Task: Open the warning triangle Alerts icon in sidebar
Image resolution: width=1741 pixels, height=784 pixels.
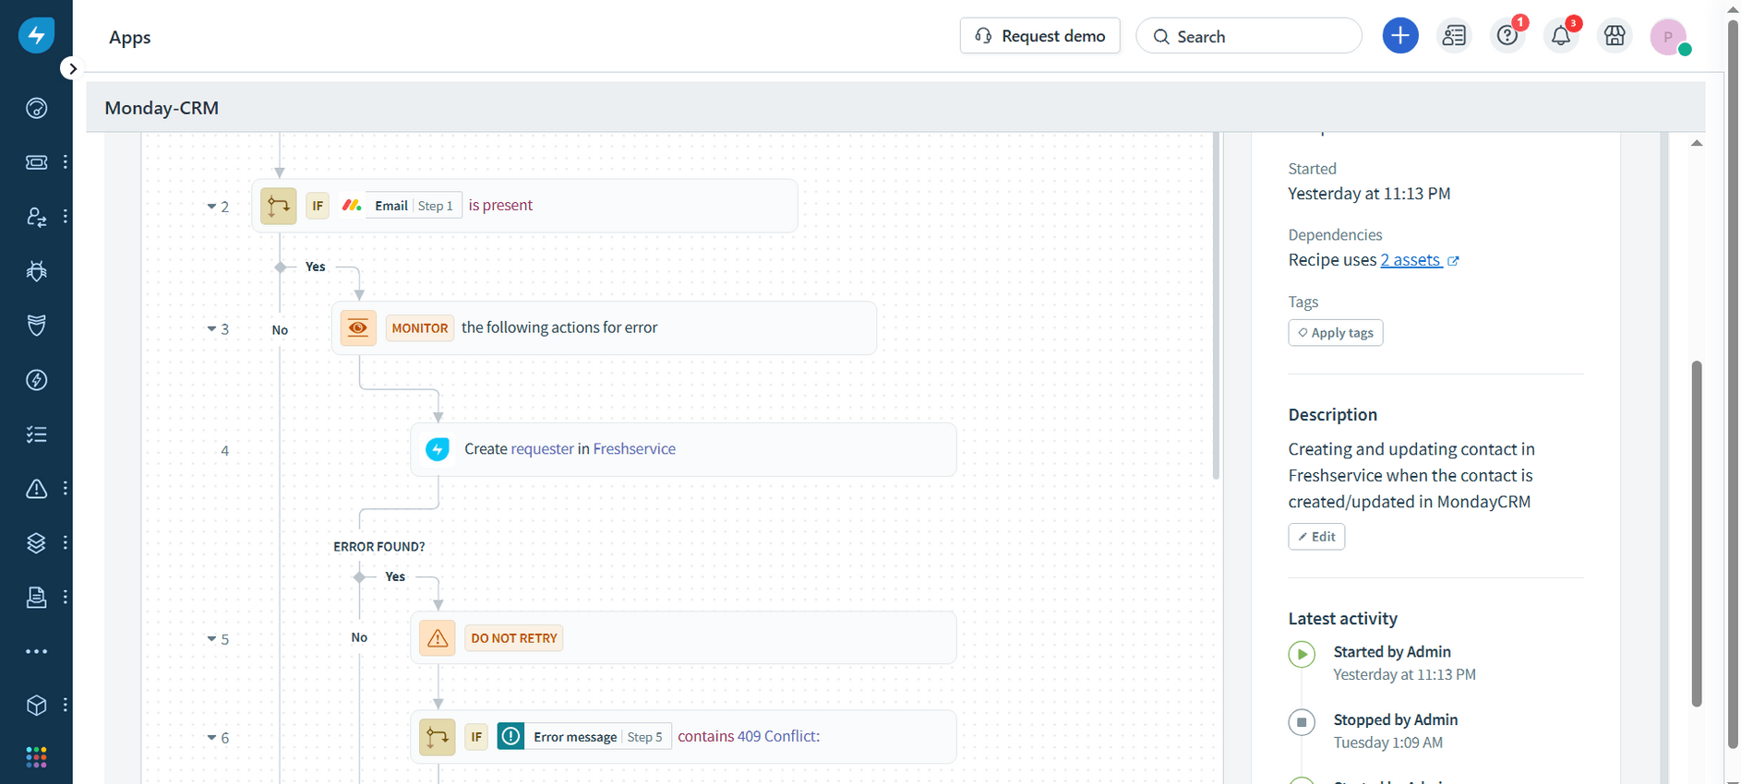Action: pos(36,489)
